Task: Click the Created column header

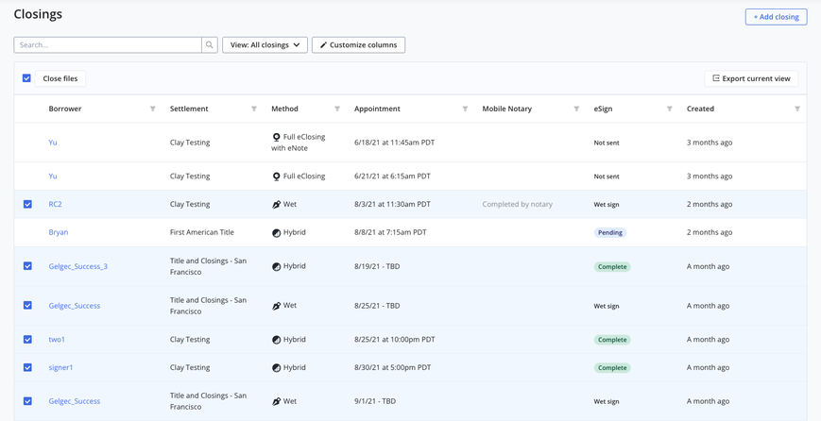Action: pos(701,109)
